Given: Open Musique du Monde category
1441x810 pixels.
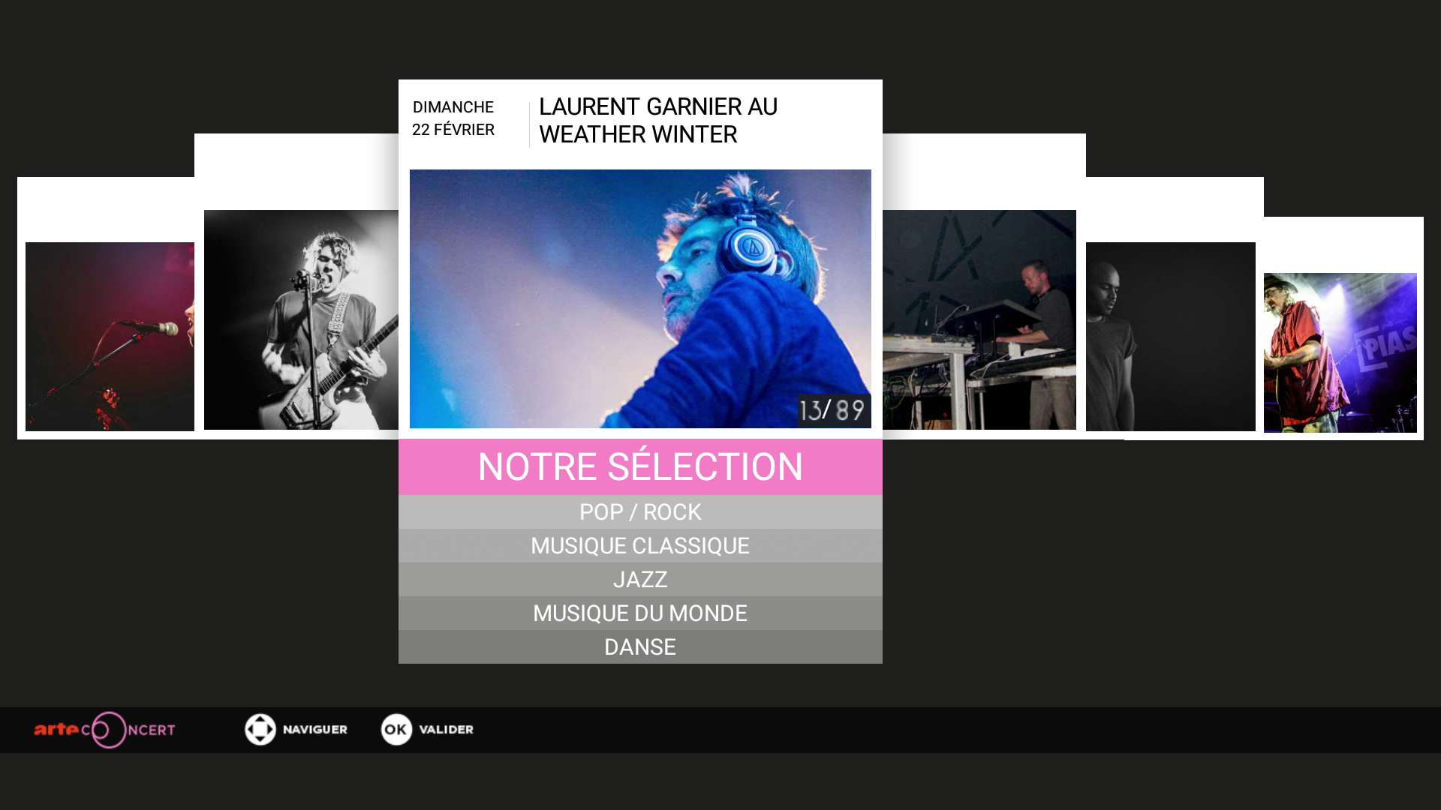Looking at the screenshot, I should 640,613.
